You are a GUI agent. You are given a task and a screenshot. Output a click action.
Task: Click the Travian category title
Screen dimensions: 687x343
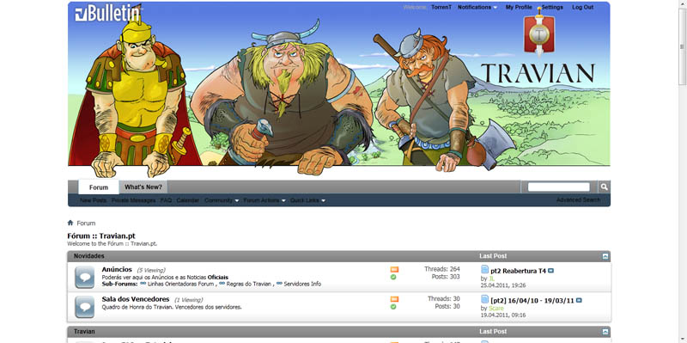(84, 332)
